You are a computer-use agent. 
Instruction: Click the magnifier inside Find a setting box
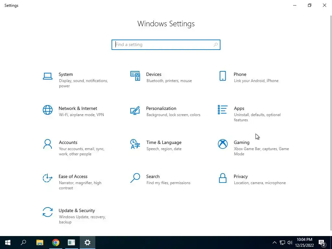point(216,45)
